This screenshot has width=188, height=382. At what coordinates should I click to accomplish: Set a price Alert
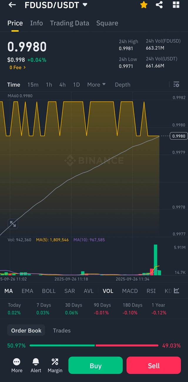[36, 366]
